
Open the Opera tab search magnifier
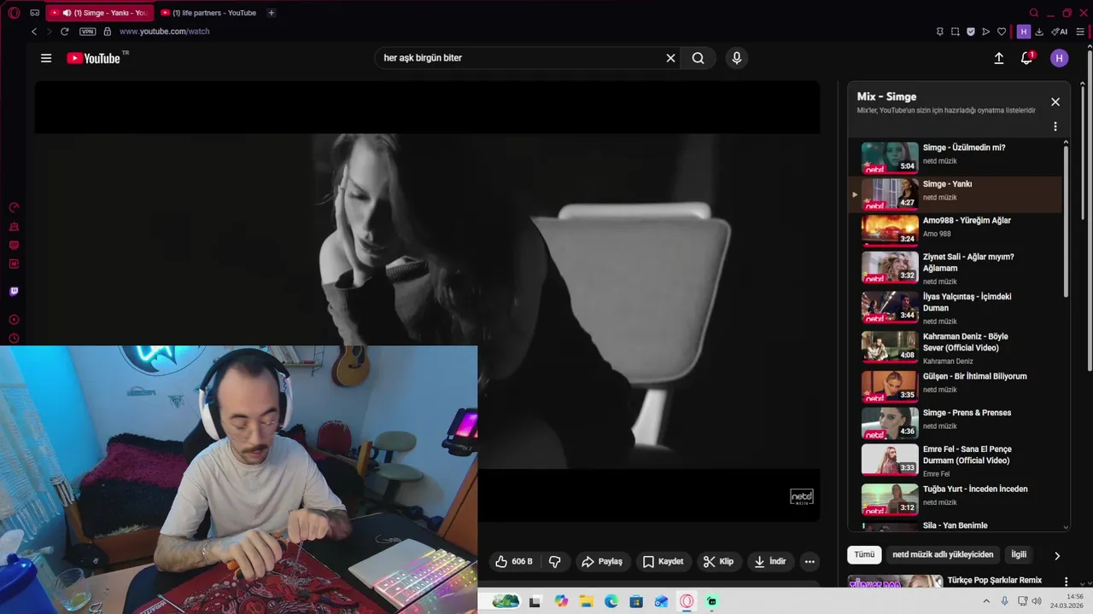tap(1034, 13)
